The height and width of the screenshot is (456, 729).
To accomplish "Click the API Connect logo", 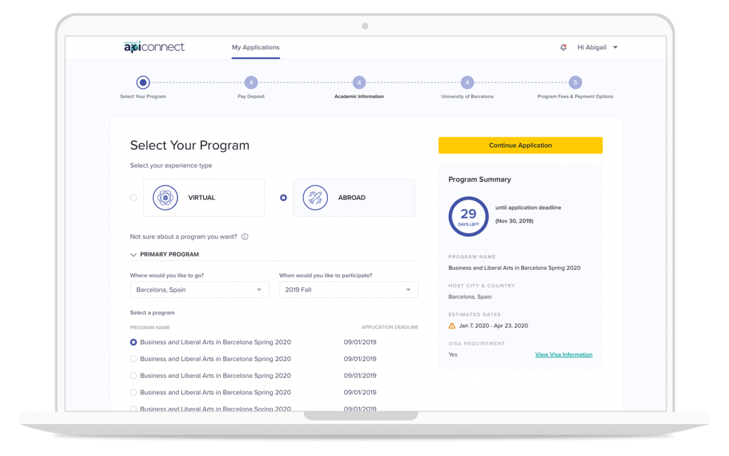I will pyautogui.click(x=154, y=47).
